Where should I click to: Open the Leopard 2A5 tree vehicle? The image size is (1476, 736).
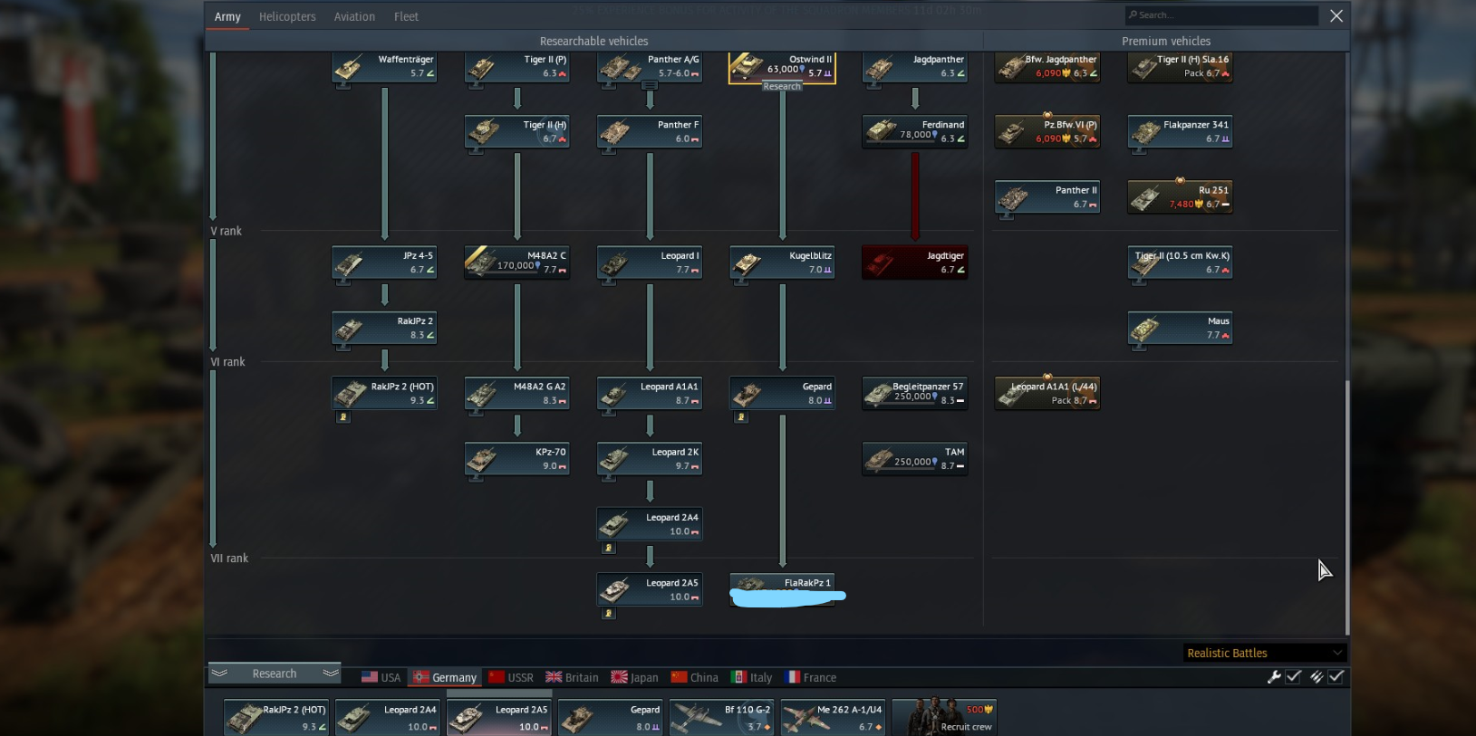(650, 590)
